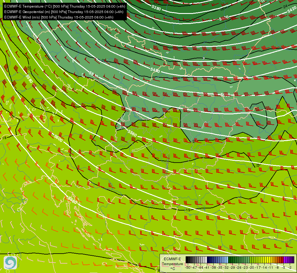Click the -35 legend tick label
This screenshot has height=273, width=297.
tap(220, 268)
